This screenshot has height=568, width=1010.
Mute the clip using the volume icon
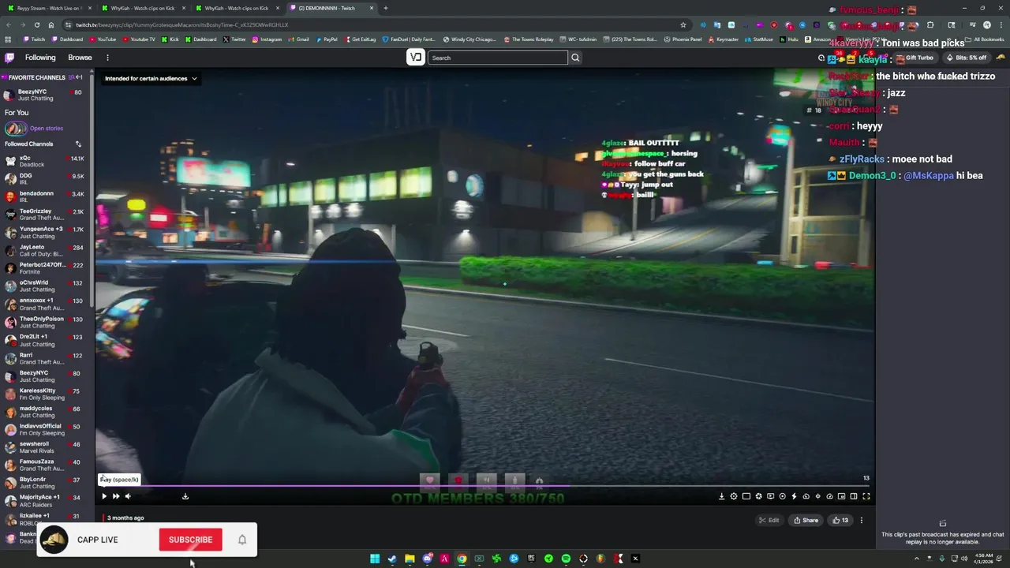pos(128,496)
